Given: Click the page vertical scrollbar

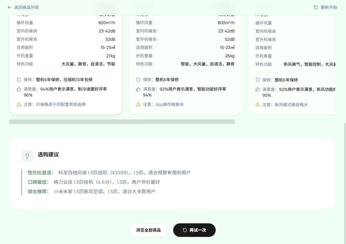Looking at the screenshot, I should point(345,183).
